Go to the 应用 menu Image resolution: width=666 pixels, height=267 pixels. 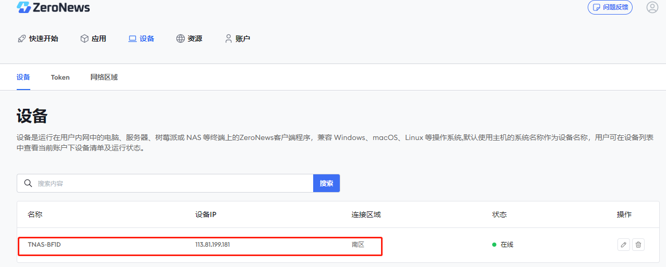(x=93, y=39)
